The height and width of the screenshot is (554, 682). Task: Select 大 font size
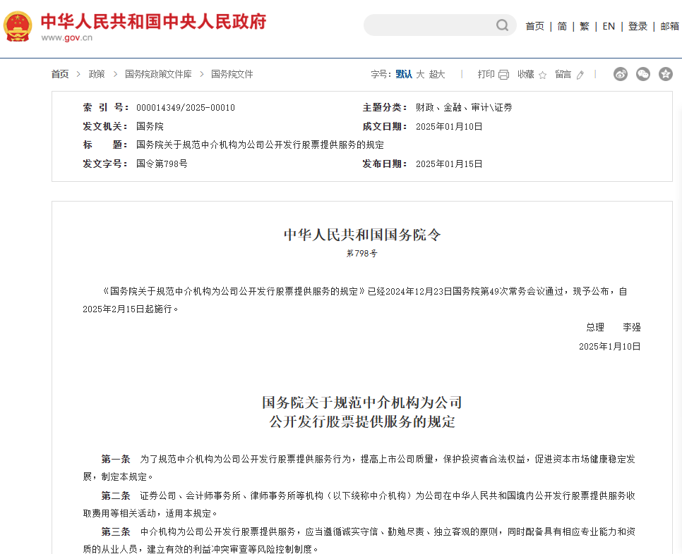pyautogui.click(x=420, y=74)
